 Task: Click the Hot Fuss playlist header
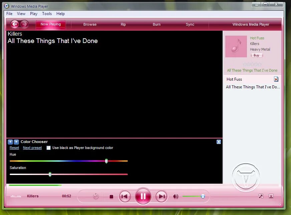234,79
